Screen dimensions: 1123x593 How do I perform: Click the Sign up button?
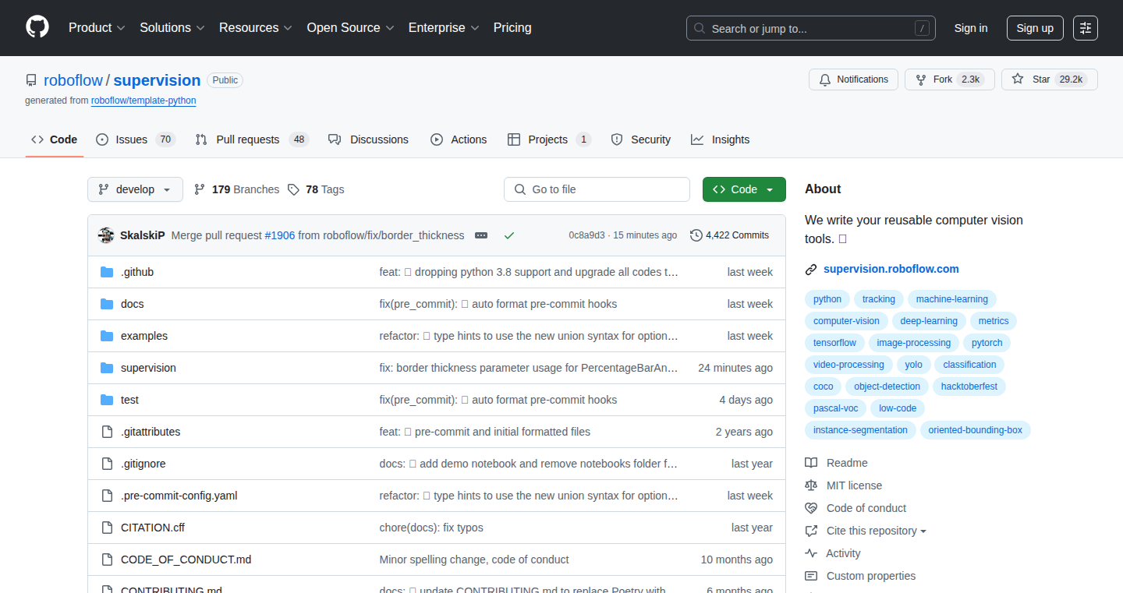pyautogui.click(x=1035, y=28)
